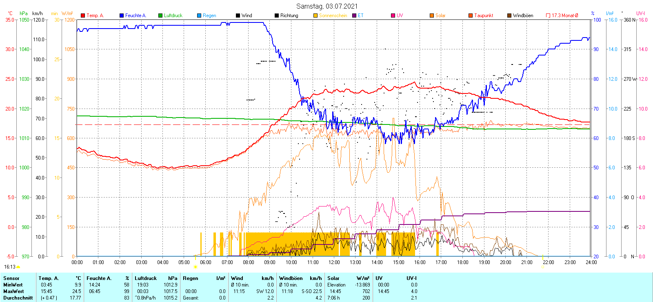Click the black Richtung legend swatch
653x302 pixels.
(277, 16)
